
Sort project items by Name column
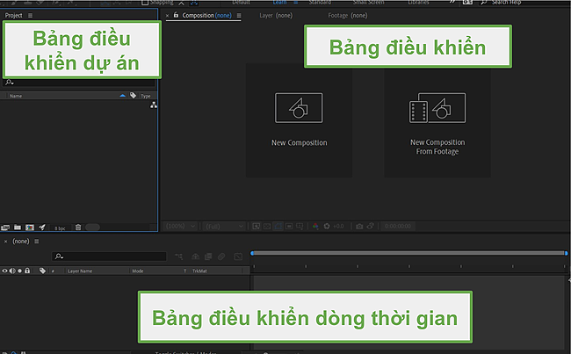[x=16, y=96]
